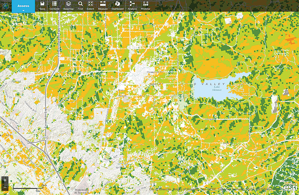Viewport: 299px width, 195px height.
Task: Open the Assess dropdown tab
Action: pyautogui.click(x=23, y=6)
